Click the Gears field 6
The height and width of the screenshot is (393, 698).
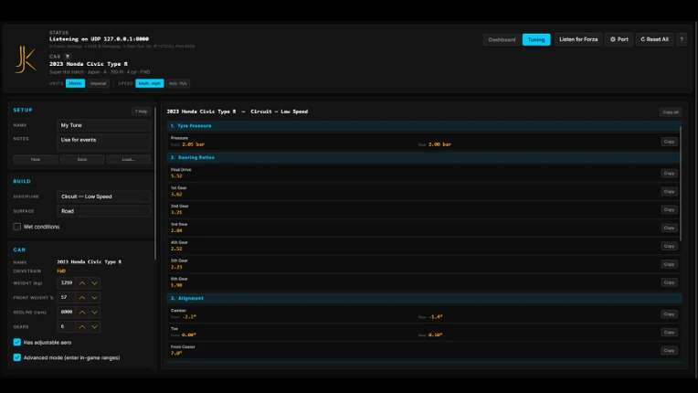tap(67, 326)
